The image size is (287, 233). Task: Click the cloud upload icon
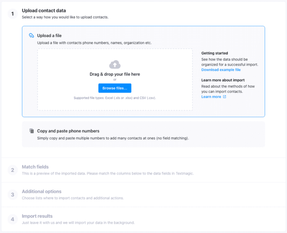coord(115,65)
